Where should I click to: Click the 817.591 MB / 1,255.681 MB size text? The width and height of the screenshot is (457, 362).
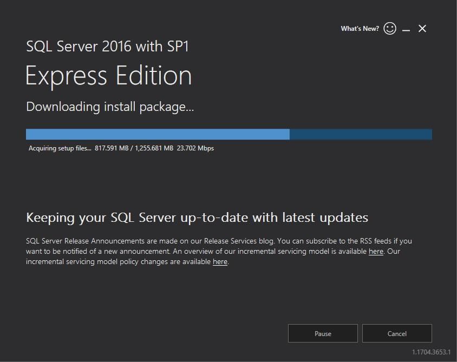click(x=134, y=148)
